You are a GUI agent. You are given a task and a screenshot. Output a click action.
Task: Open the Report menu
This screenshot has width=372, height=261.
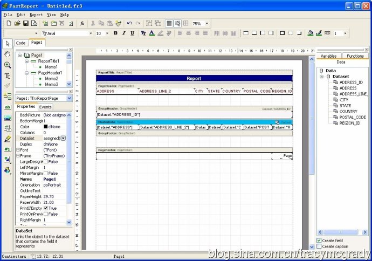(36, 15)
